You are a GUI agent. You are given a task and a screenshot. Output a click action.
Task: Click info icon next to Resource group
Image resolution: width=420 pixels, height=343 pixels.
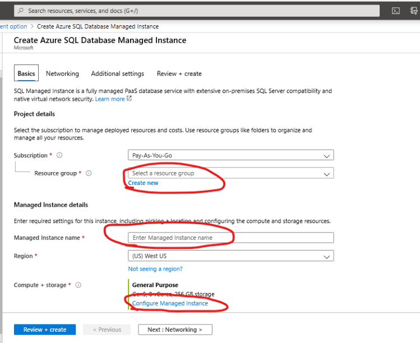click(89, 173)
